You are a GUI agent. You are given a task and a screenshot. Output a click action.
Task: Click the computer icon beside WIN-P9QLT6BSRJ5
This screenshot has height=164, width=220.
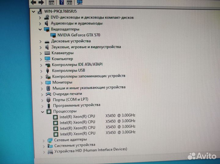[x=40, y=12]
